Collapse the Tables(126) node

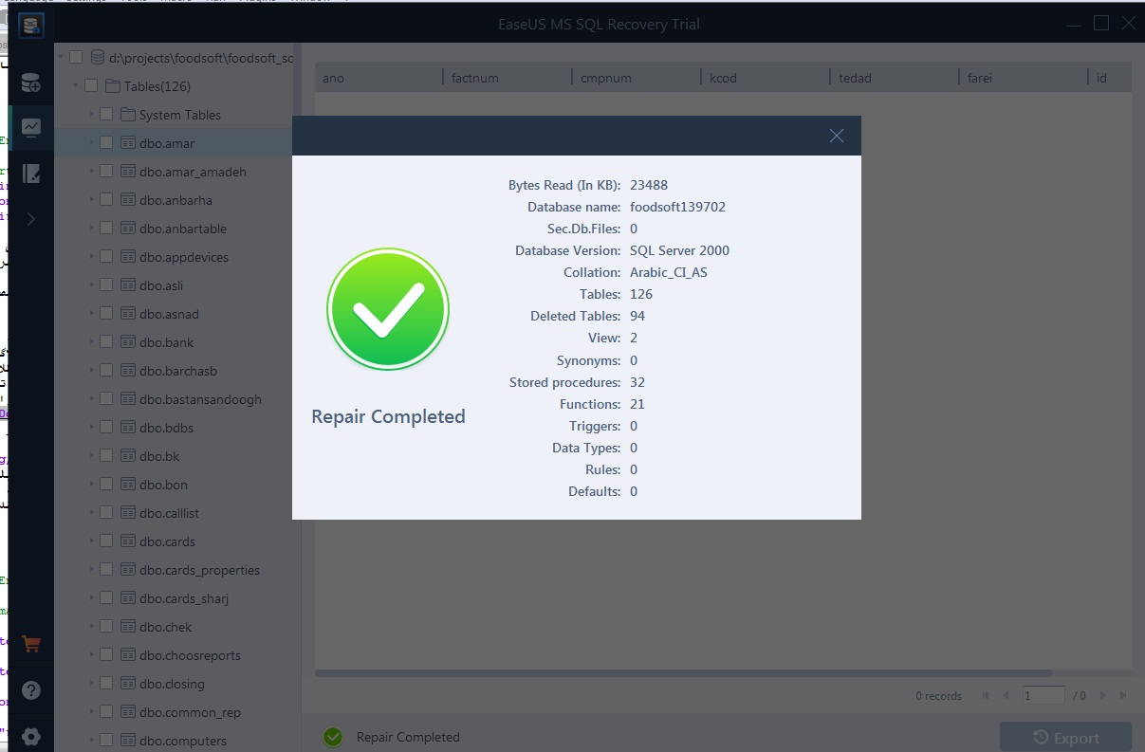click(x=77, y=86)
